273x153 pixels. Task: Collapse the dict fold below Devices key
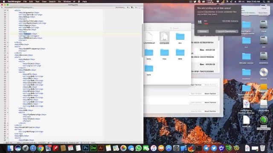tap(8, 57)
